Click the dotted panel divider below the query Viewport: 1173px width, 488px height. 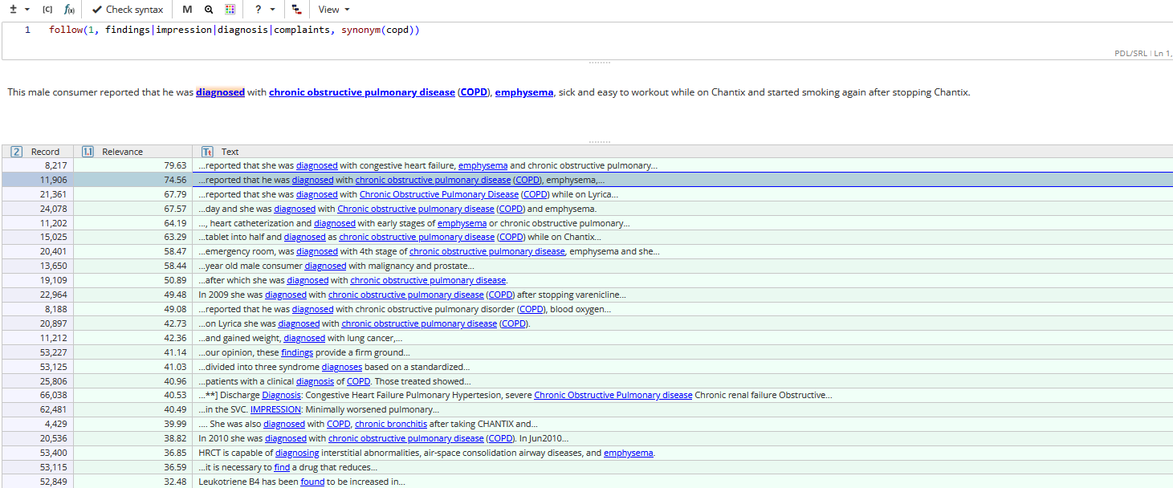(x=599, y=60)
